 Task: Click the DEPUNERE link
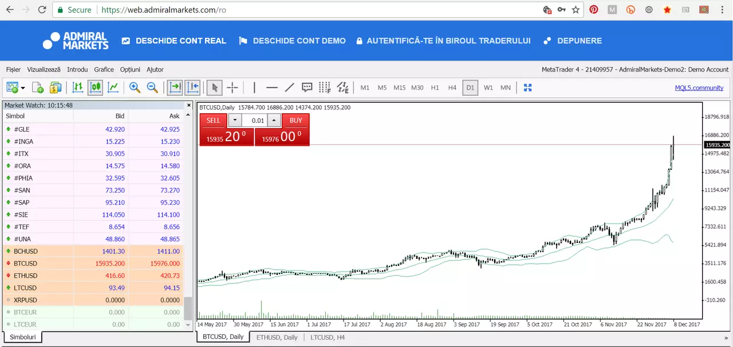(x=572, y=41)
